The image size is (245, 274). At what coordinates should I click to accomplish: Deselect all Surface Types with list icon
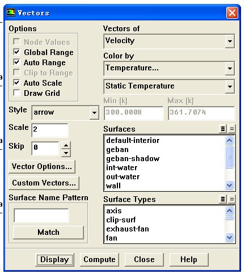tap(232, 199)
